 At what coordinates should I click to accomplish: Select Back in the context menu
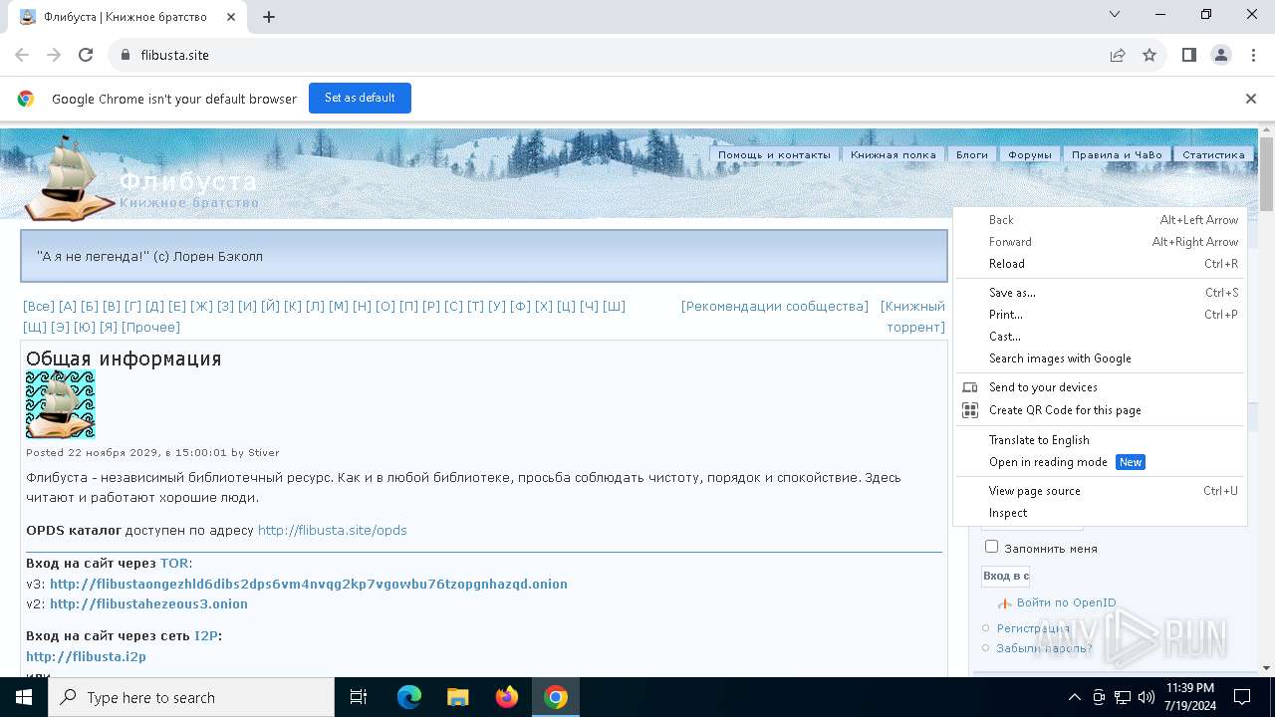tap(1100, 220)
